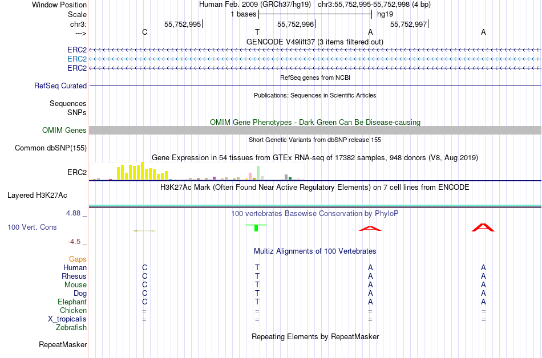Click the light-blue ERC2 transcript label

(x=77, y=59)
